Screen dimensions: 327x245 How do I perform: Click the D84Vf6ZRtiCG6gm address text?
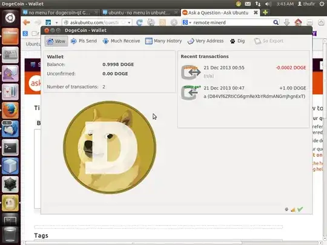254,96
